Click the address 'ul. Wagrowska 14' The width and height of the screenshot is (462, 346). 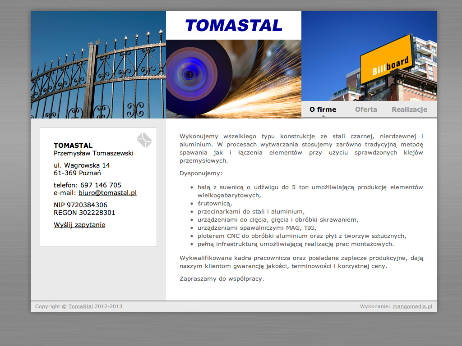[x=82, y=165]
